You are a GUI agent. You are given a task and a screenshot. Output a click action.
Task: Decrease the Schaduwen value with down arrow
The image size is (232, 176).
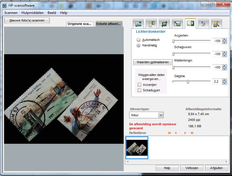224,55
